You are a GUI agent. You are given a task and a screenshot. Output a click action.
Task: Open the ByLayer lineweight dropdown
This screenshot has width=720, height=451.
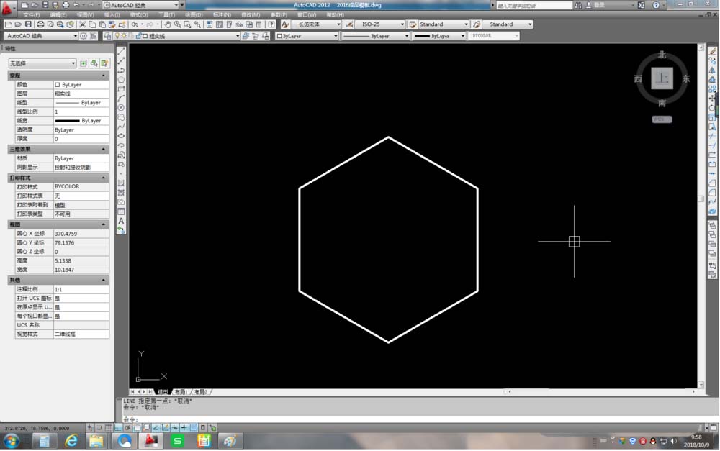pos(439,36)
